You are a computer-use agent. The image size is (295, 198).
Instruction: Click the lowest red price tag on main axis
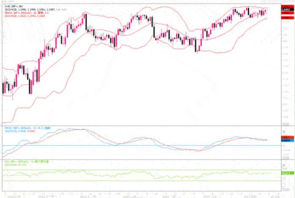pos(287,18)
